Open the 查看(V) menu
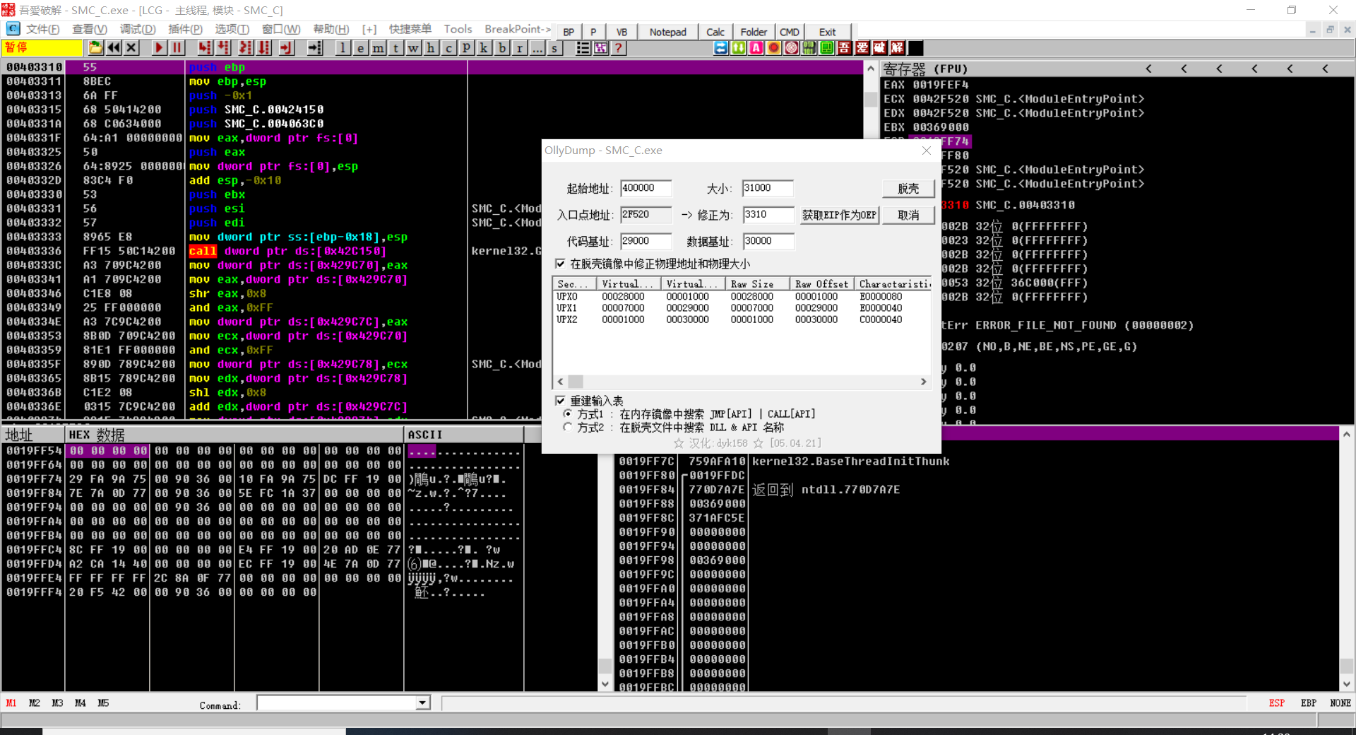1356x735 pixels. point(90,29)
